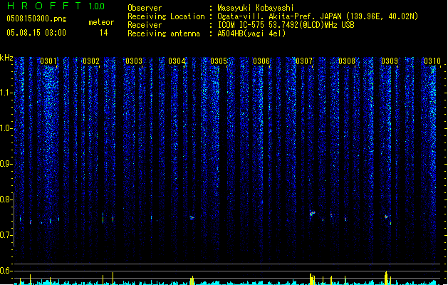Click the 'Receiving Location' label
The width and height of the screenshot is (448, 285).
pyautogui.click(x=166, y=16)
